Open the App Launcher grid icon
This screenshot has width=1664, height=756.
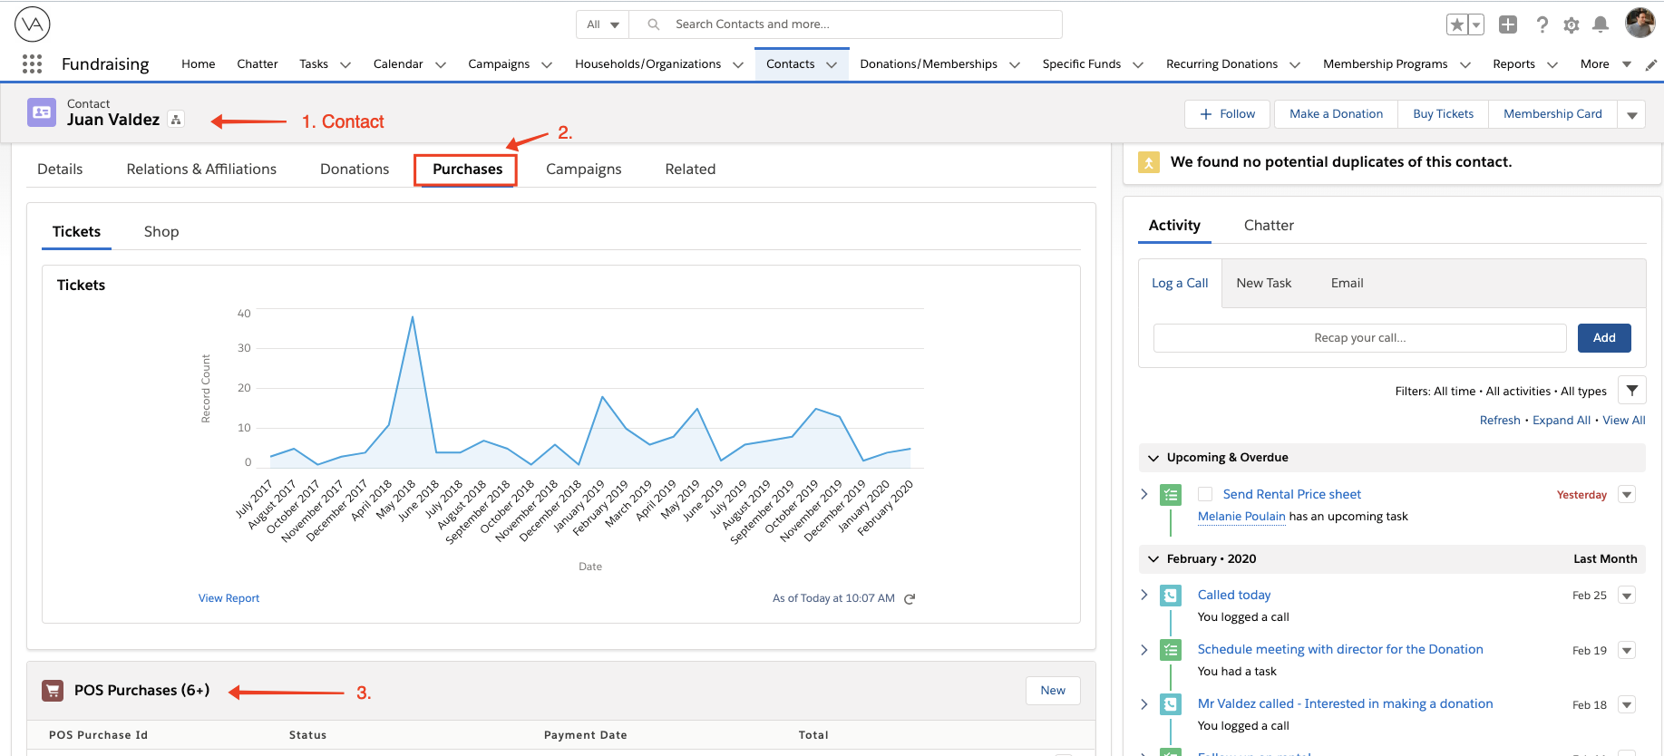click(x=32, y=63)
